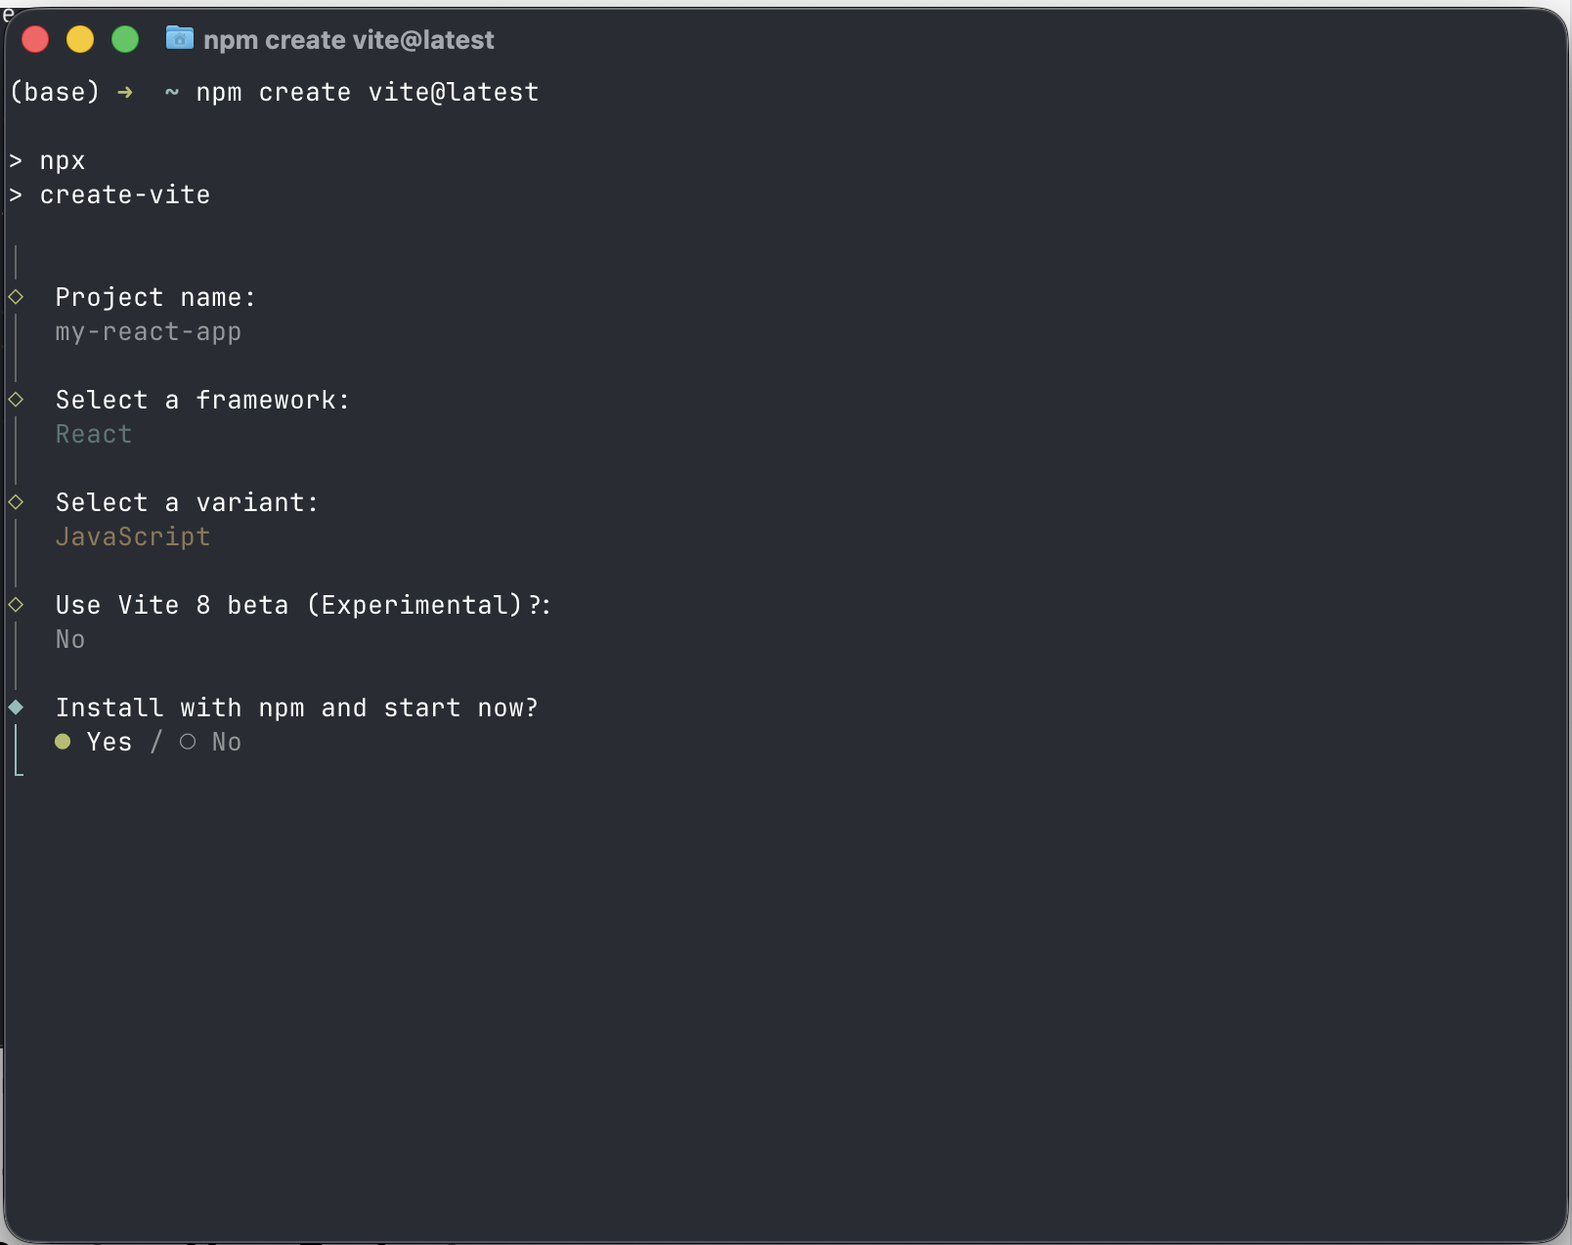Choose the No radio option for install
Image resolution: width=1572 pixels, height=1245 pixels.
click(188, 742)
